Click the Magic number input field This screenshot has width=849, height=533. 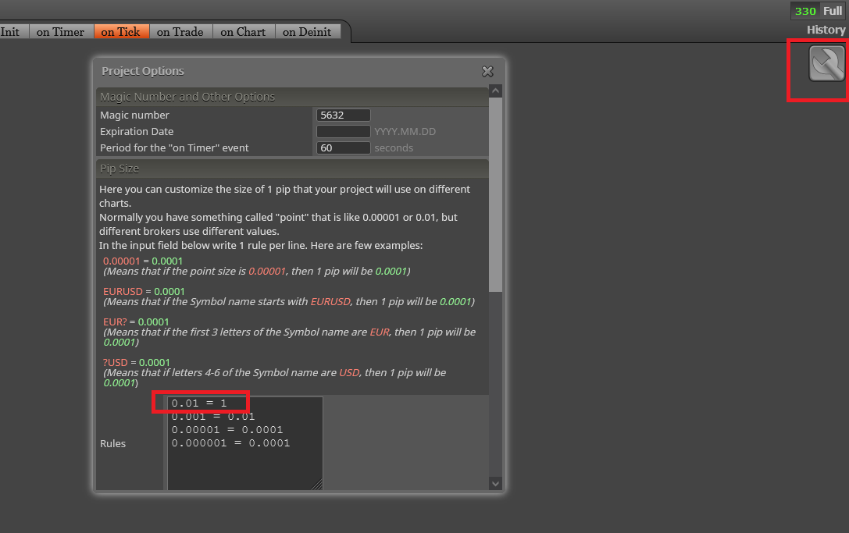[x=344, y=115]
